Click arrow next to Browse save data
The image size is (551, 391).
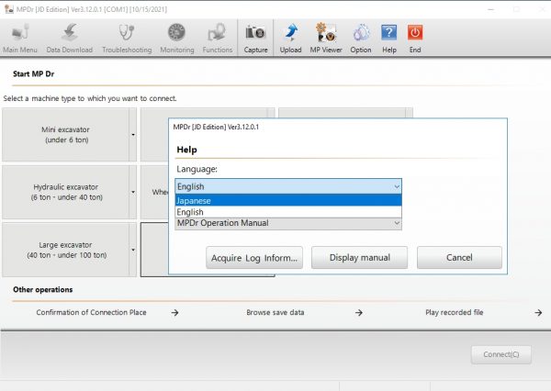pos(358,313)
